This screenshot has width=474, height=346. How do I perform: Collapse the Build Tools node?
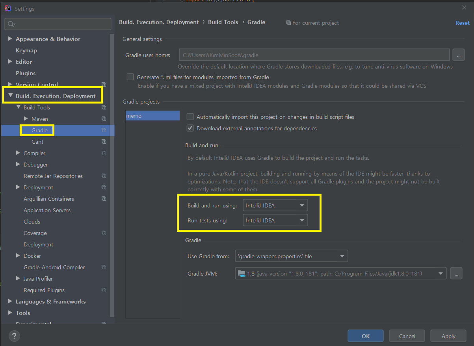pyautogui.click(x=18, y=107)
